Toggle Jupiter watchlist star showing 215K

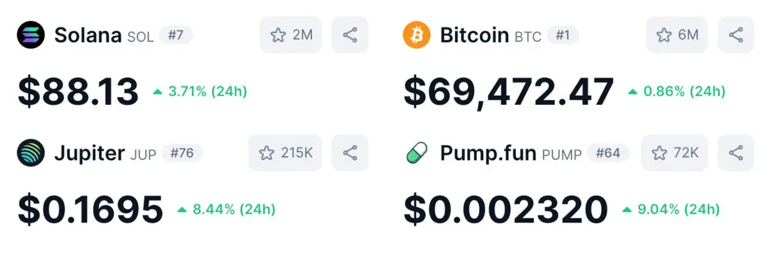(x=285, y=153)
